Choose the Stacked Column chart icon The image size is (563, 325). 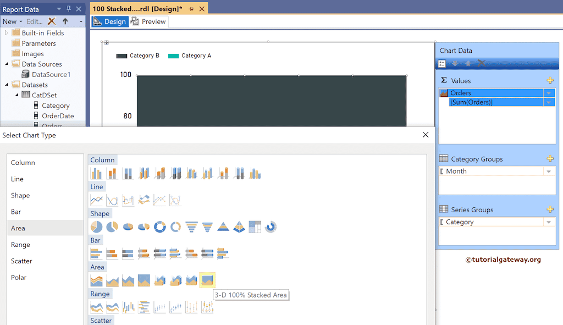tap(112, 173)
